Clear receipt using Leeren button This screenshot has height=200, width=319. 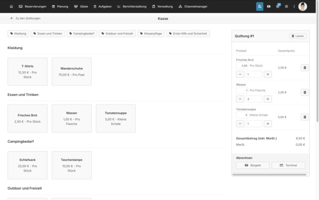pos(298,36)
